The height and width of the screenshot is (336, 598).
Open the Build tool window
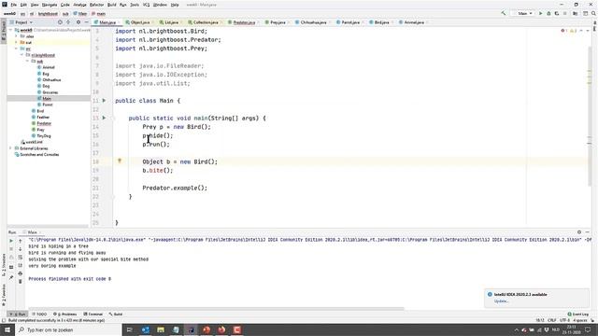click(116, 315)
